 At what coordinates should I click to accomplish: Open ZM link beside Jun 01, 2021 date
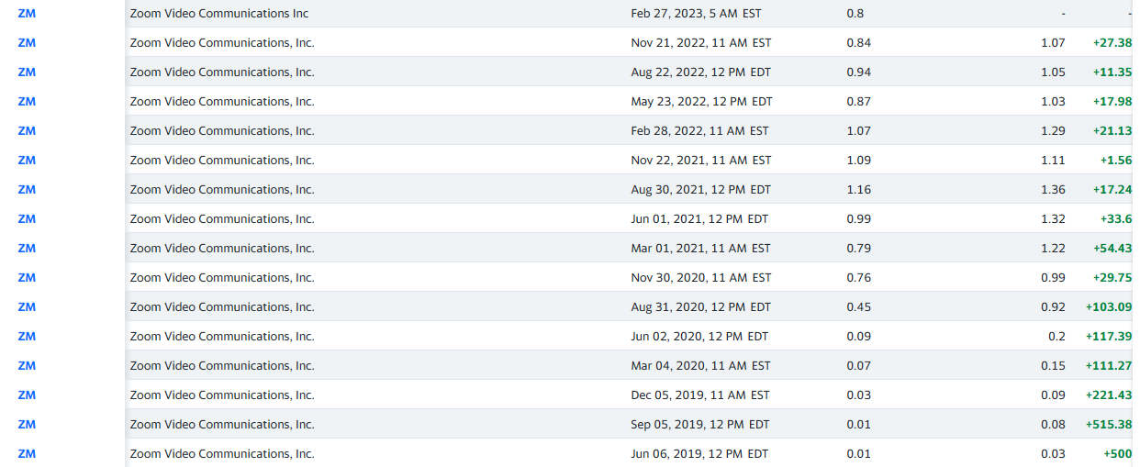(x=27, y=219)
